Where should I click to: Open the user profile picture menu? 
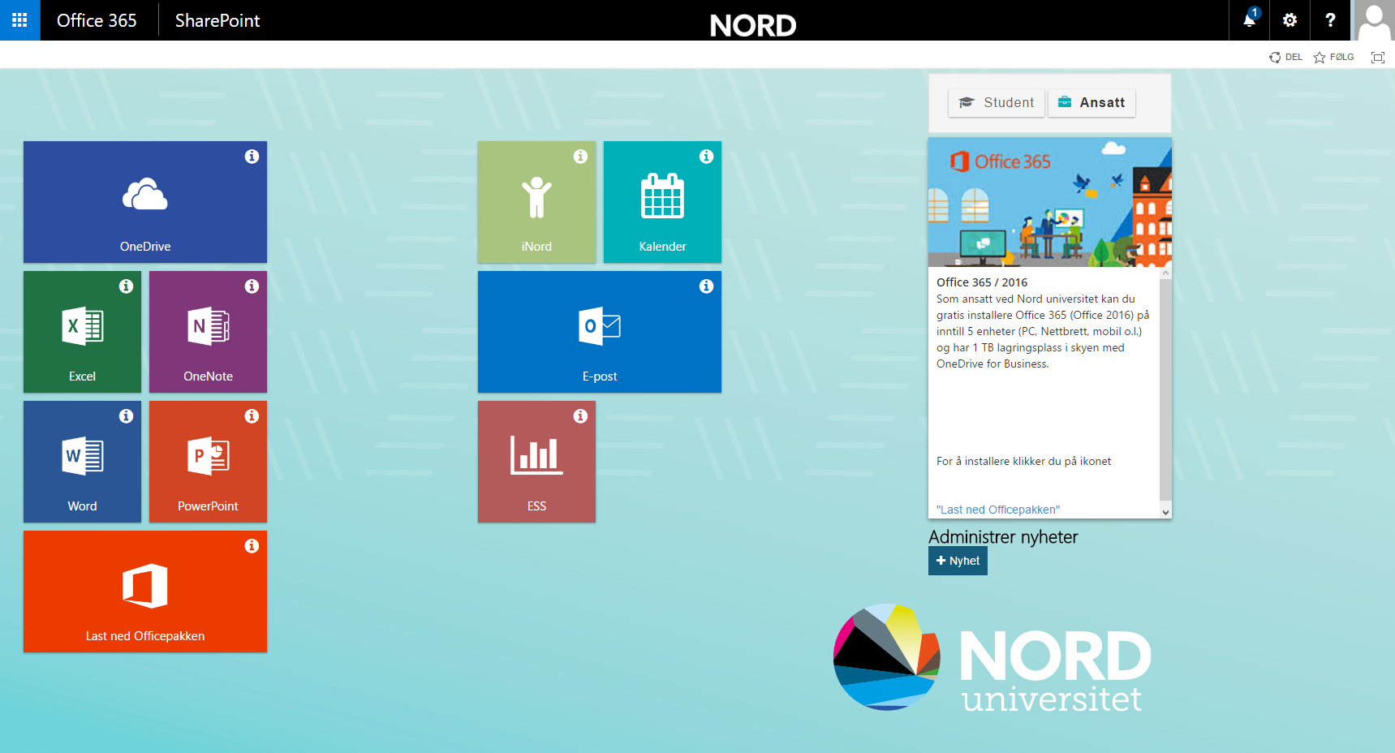[1374, 20]
